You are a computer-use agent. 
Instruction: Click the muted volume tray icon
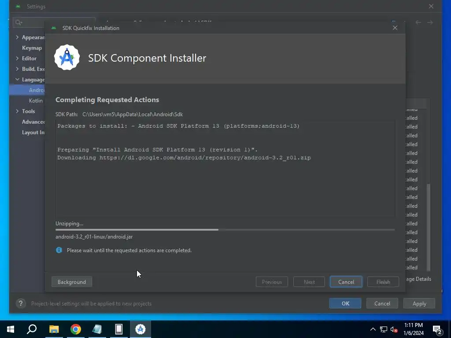[x=394, y=329]
